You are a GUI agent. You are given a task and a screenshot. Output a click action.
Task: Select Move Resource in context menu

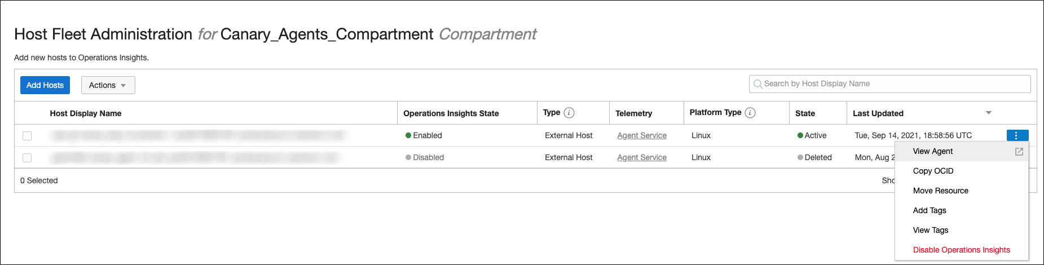(940, 191)
